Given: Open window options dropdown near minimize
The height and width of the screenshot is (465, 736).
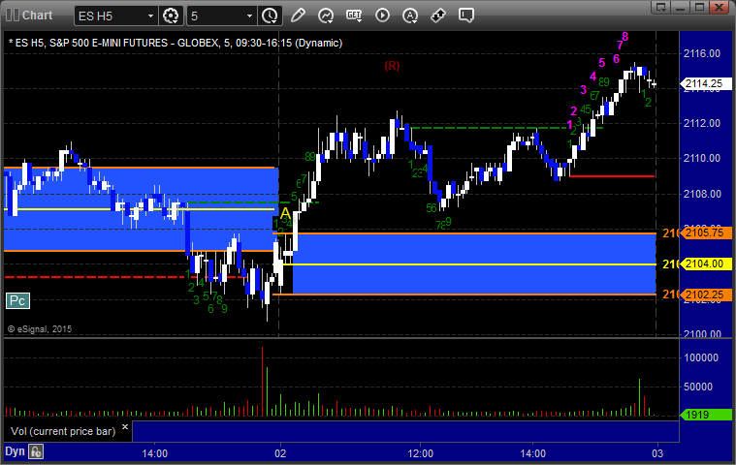Looking at the screenshot, I should (x=661, y=7).
